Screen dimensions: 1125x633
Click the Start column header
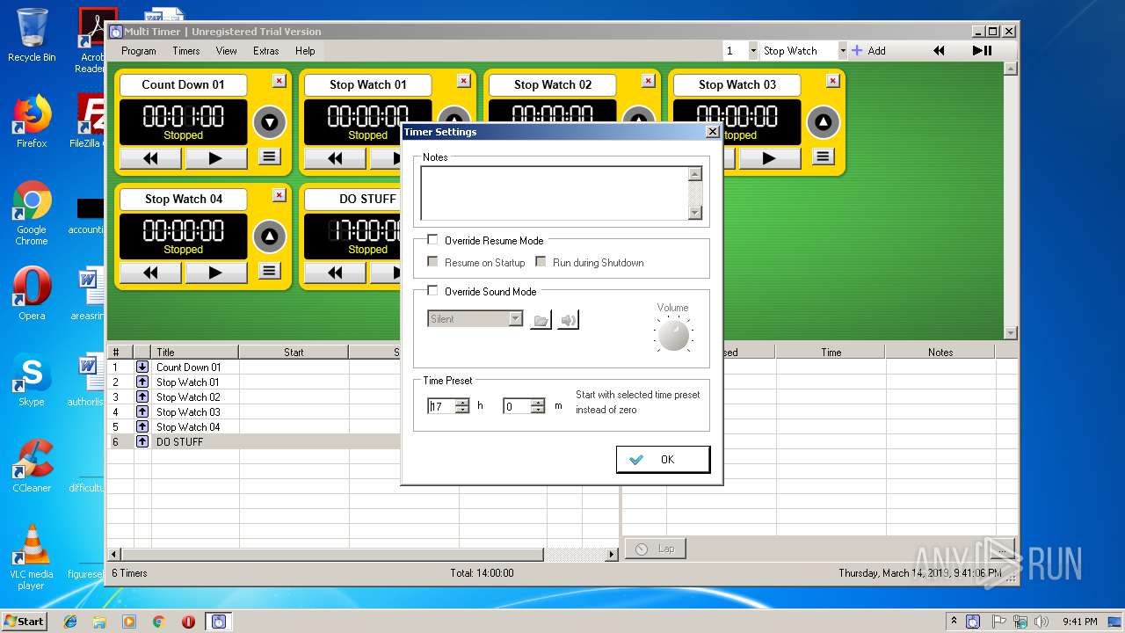point(294,352)
